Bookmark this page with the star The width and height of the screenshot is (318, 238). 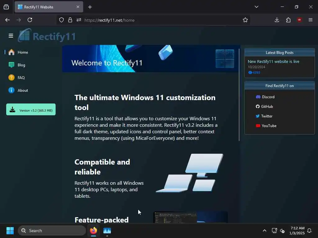click(x=245, y=20)
